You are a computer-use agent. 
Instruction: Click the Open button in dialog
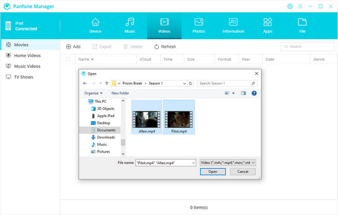pyautogui.click(x=212, y=172)
